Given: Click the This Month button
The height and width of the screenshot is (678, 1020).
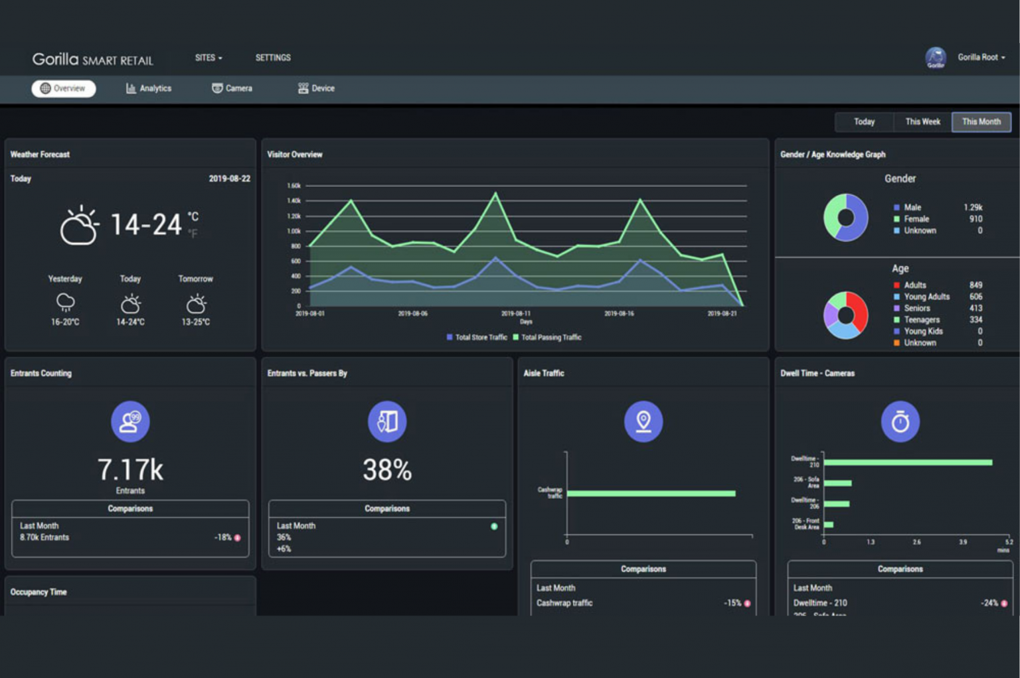Looking at the screenshot, I should coord(981,122).
